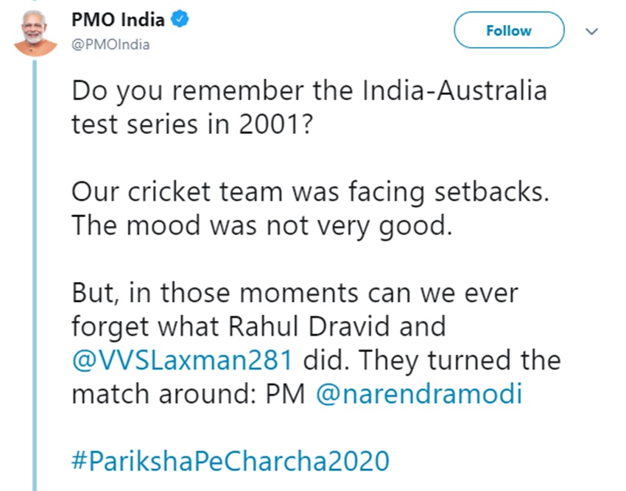This screenshot has width=626, height=491.
Task: Click the line "But, in those moments can we ever"
Action: click(x=295, y=293)
